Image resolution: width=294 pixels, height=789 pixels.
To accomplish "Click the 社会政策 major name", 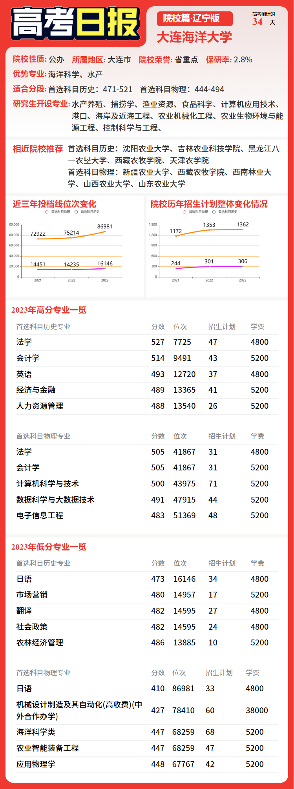I will pyautogui.click(x=32, y=627).
